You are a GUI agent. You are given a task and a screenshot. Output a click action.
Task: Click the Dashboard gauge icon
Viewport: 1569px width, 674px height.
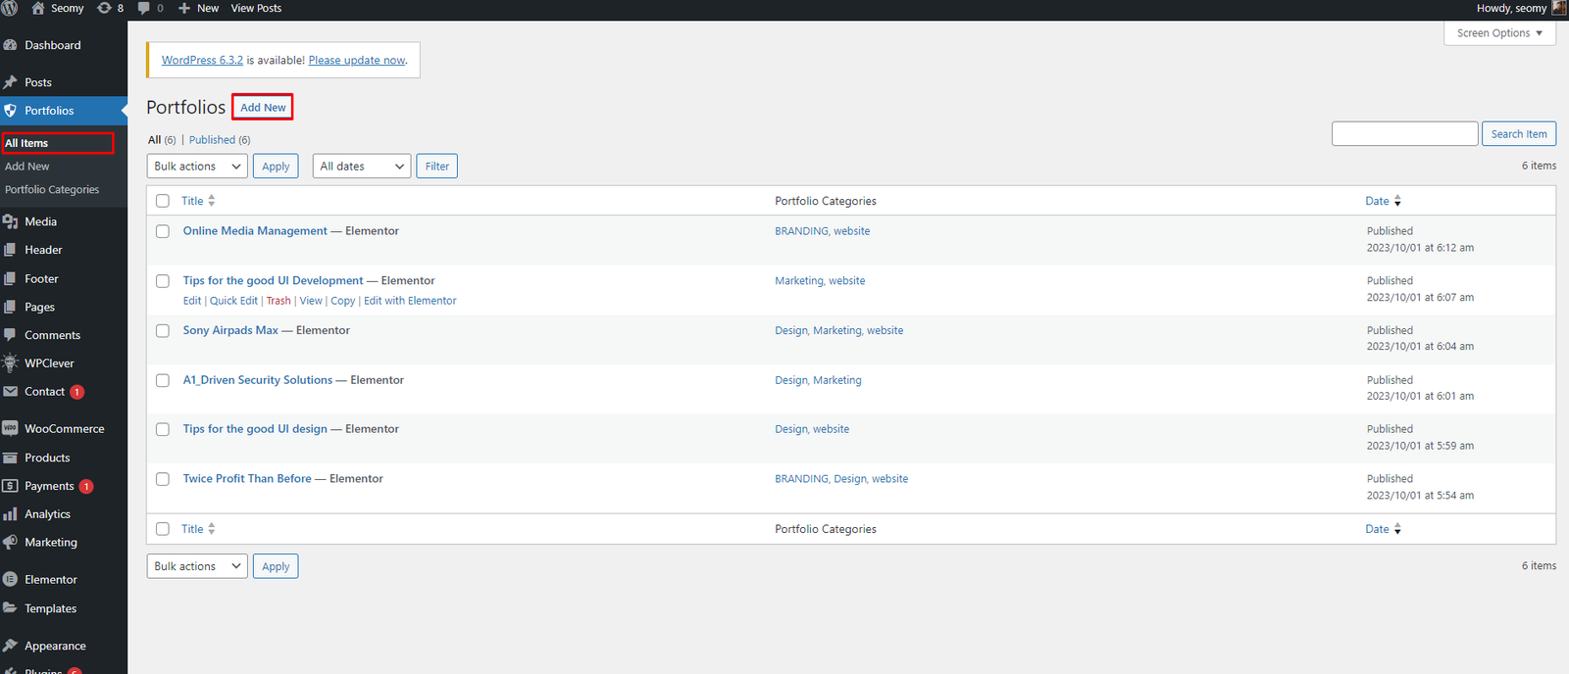click(x=11, y=45)
